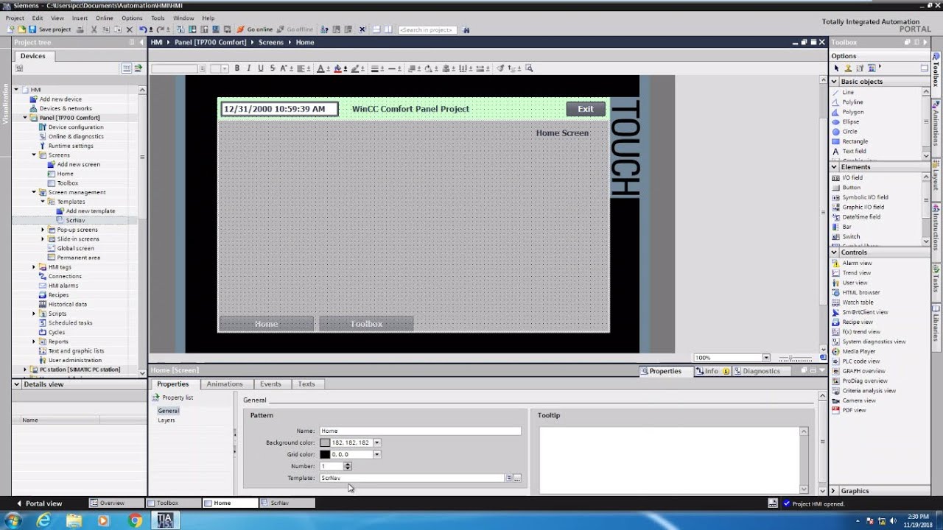The width and height of the screenshot is (943, 530).
Task: Switch to the Events tab
Action: 270,384
